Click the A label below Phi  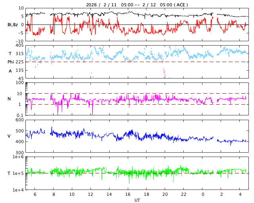10,71
